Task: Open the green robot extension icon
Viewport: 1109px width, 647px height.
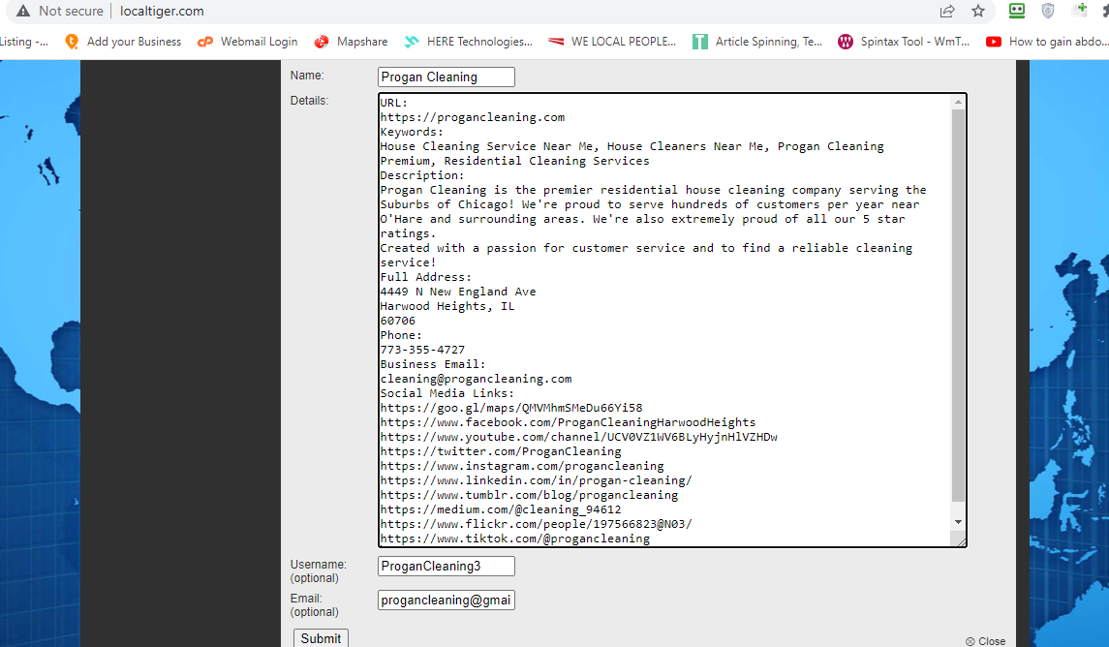Action: pos(1017,11)
